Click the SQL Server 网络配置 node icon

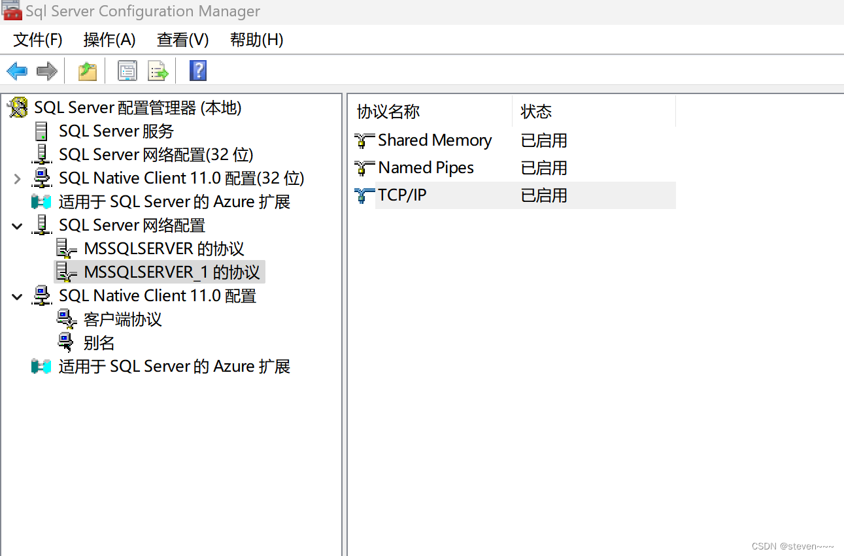click(x=41, y=225)
